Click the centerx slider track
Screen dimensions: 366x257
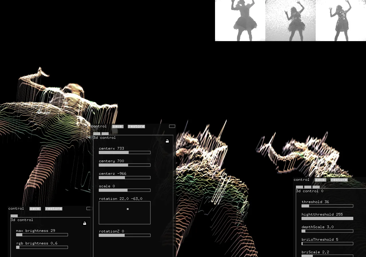tap(124, 152)
